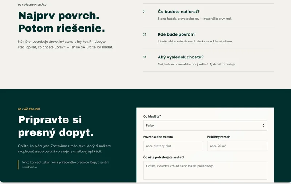Click the 'Približný rozsah' label
The height and width of the screenshot is (184, 291).
[x=219, y=137]
